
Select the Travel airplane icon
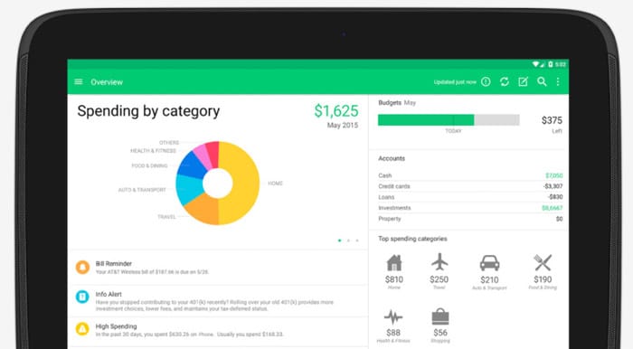coord(439,262)
